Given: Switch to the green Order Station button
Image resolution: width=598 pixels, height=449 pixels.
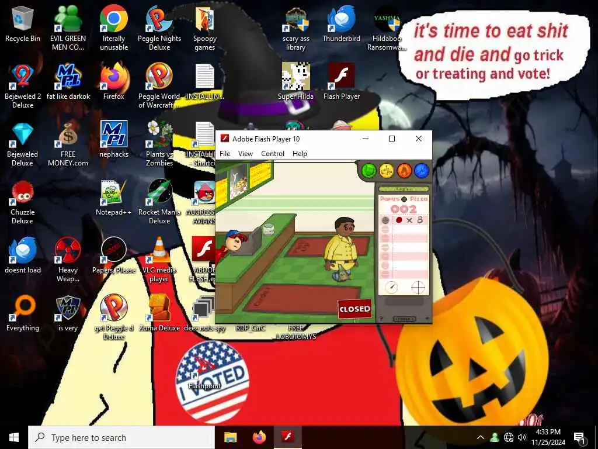Looking at the screenshot, I should (369, 171).
